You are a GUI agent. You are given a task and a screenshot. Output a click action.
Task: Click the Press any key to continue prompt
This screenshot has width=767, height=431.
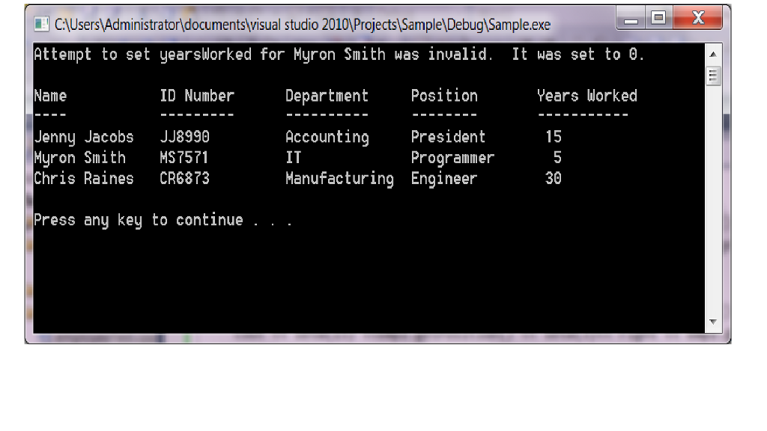tap(162, 219)
